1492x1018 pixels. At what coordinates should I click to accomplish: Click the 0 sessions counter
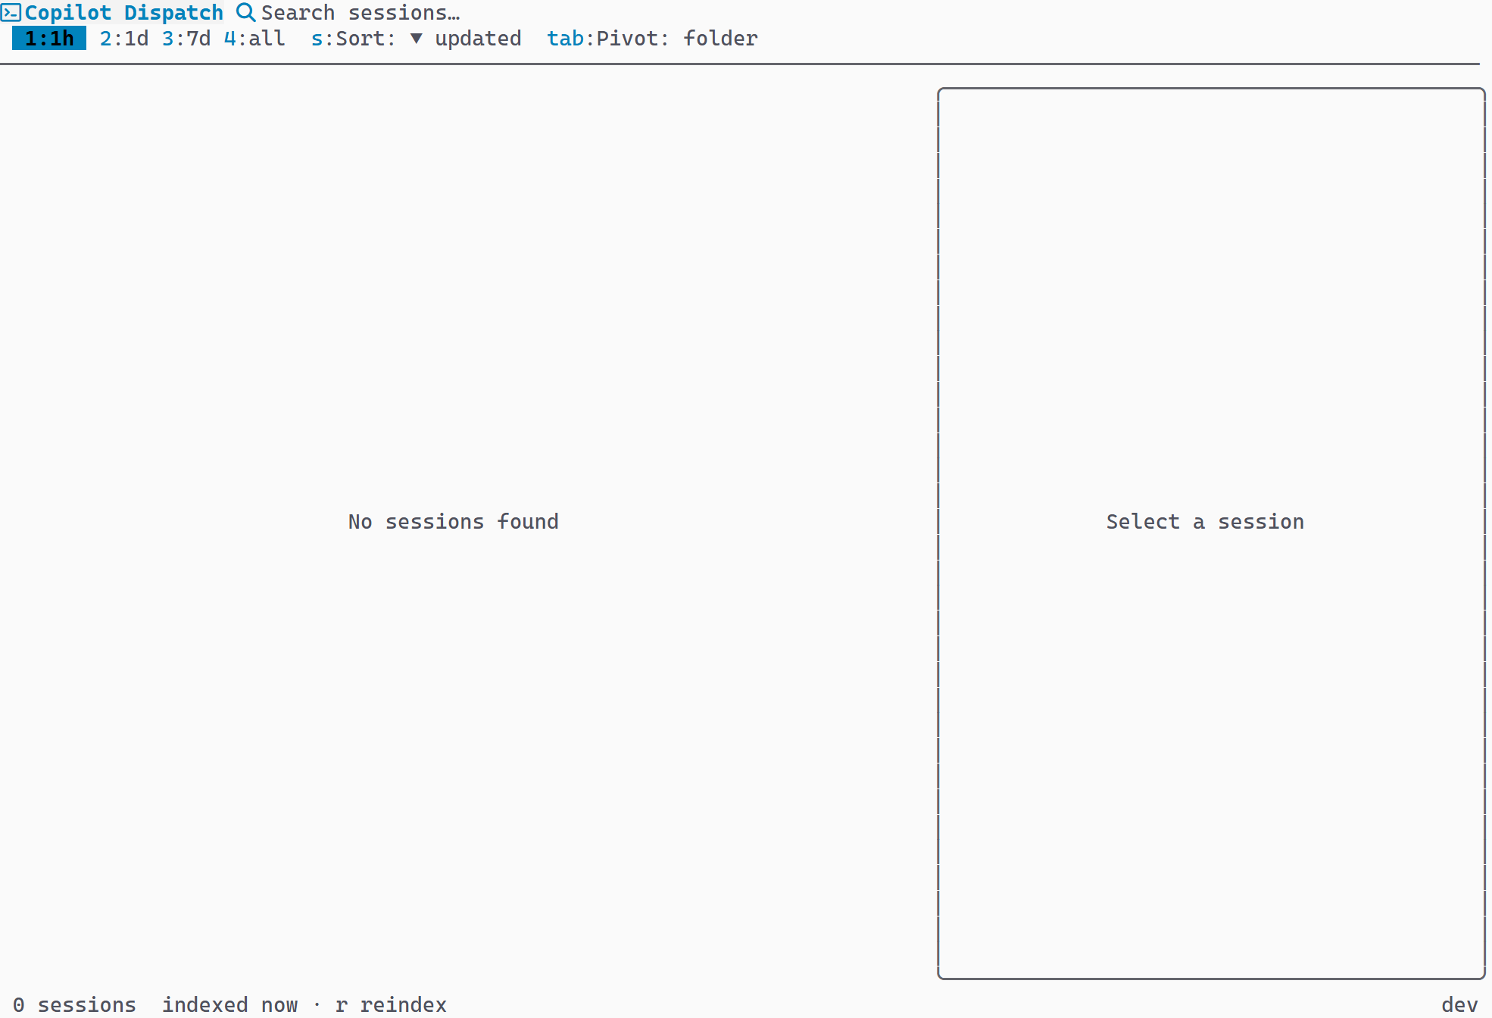(x=74, y=1005)
